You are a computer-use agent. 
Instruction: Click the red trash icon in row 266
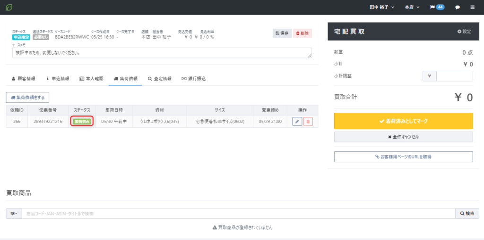(x=308, y=121)
